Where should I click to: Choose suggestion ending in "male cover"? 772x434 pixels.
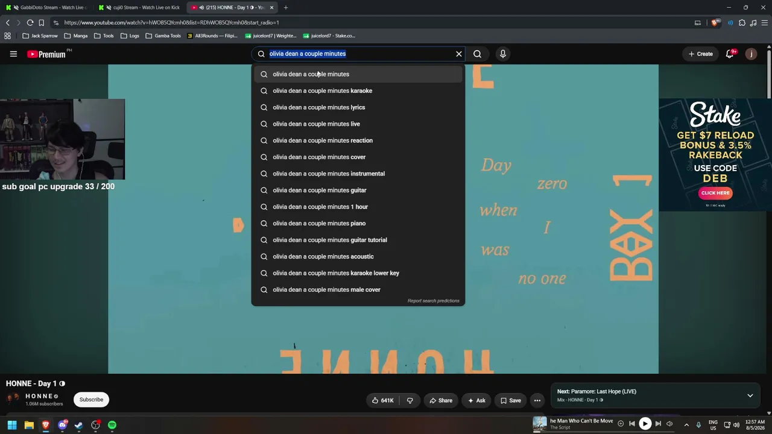pyautogui.click(x=358, y=289)
